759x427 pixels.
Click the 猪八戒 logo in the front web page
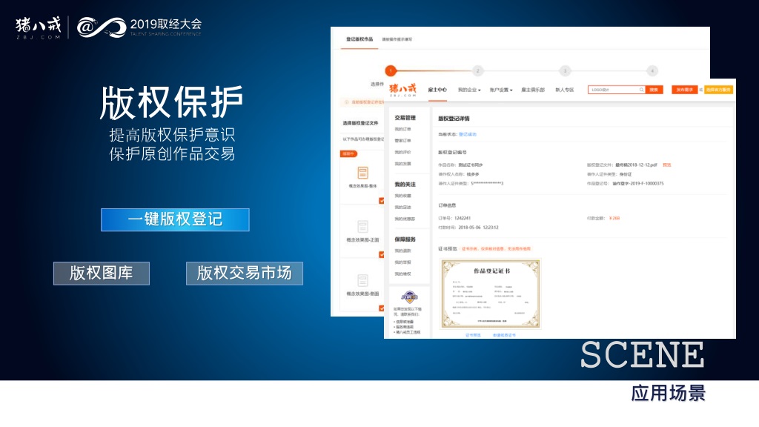tap(402, 90)
